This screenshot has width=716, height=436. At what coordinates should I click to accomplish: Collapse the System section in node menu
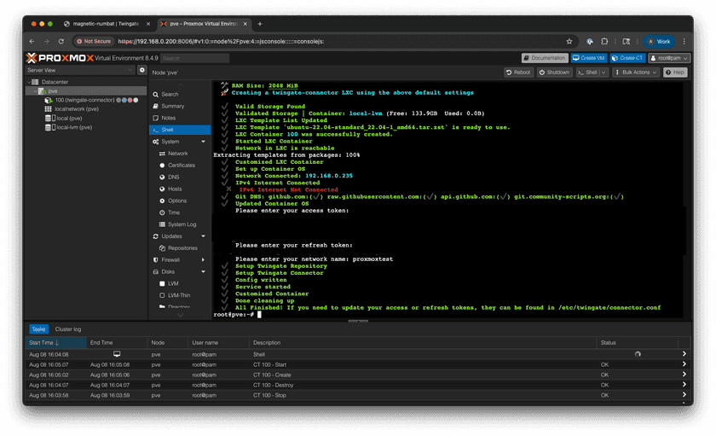click(x=203, y=142)
